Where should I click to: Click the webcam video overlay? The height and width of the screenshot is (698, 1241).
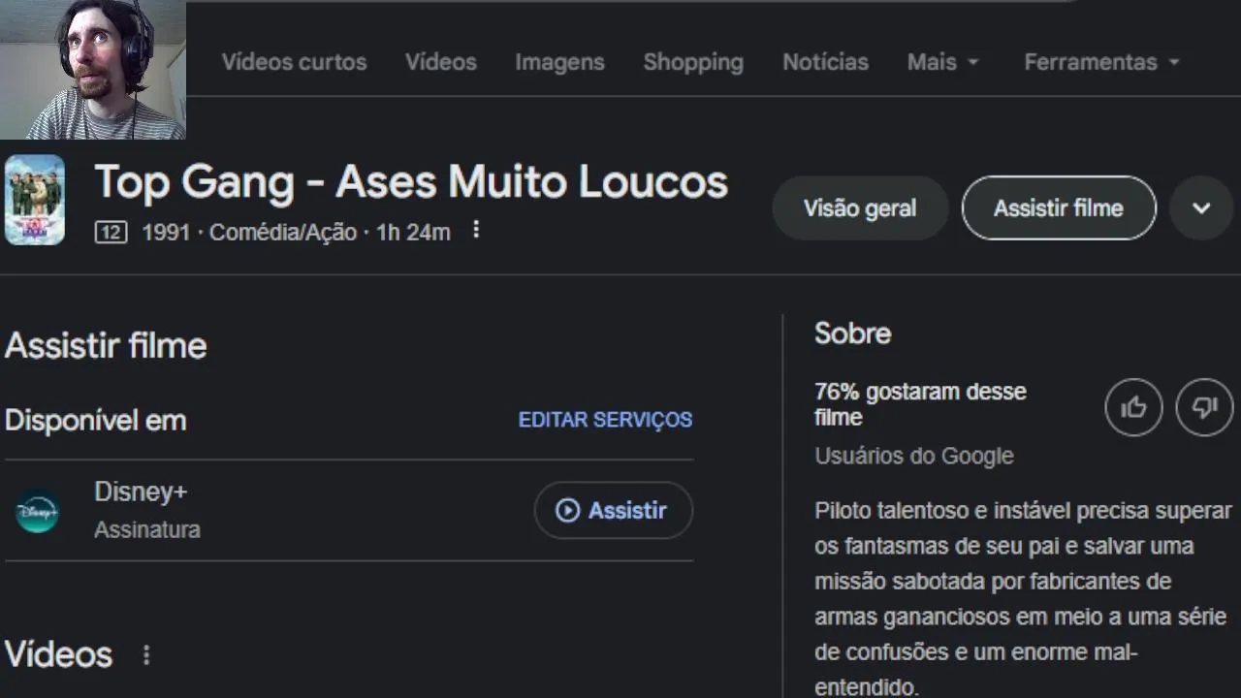coord(93,70)
